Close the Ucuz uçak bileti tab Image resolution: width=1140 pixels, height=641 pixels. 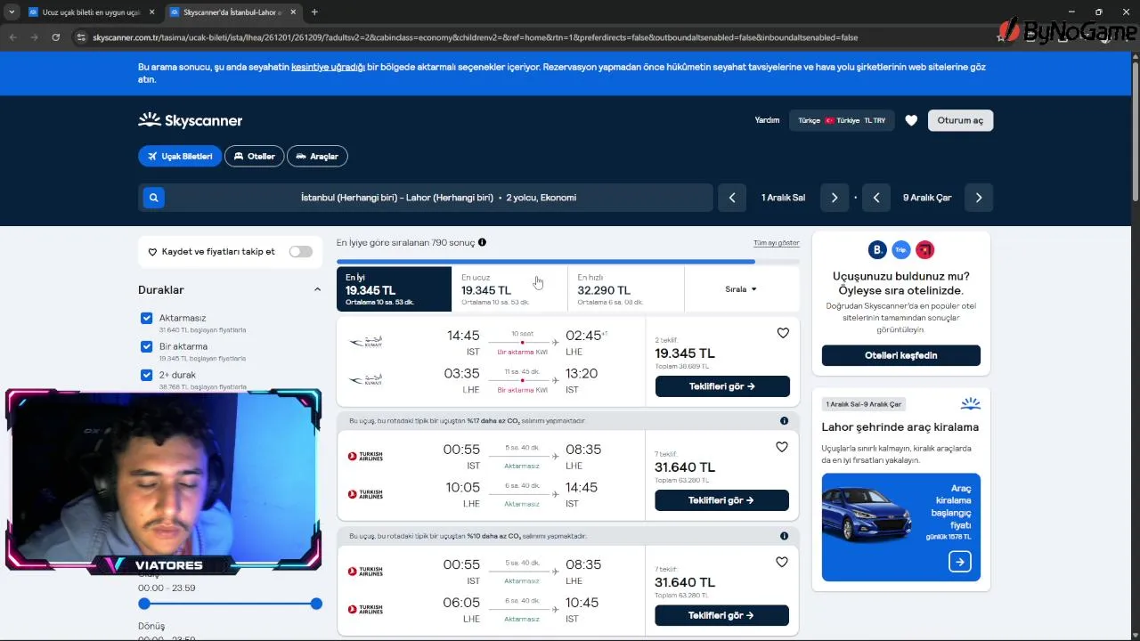point(151,12)
